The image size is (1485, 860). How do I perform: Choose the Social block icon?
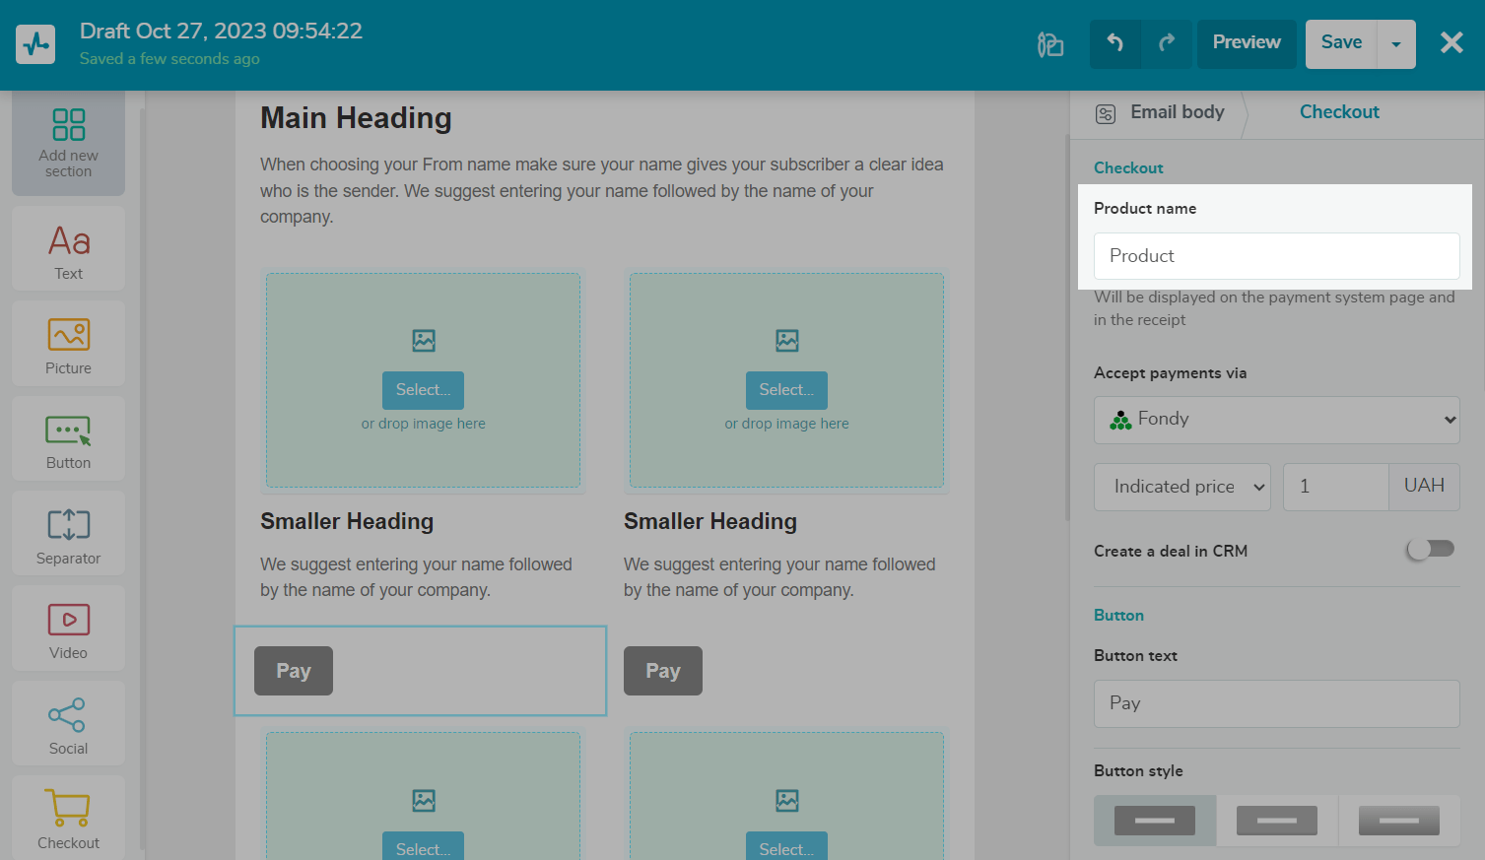click(x=68, y=715)
